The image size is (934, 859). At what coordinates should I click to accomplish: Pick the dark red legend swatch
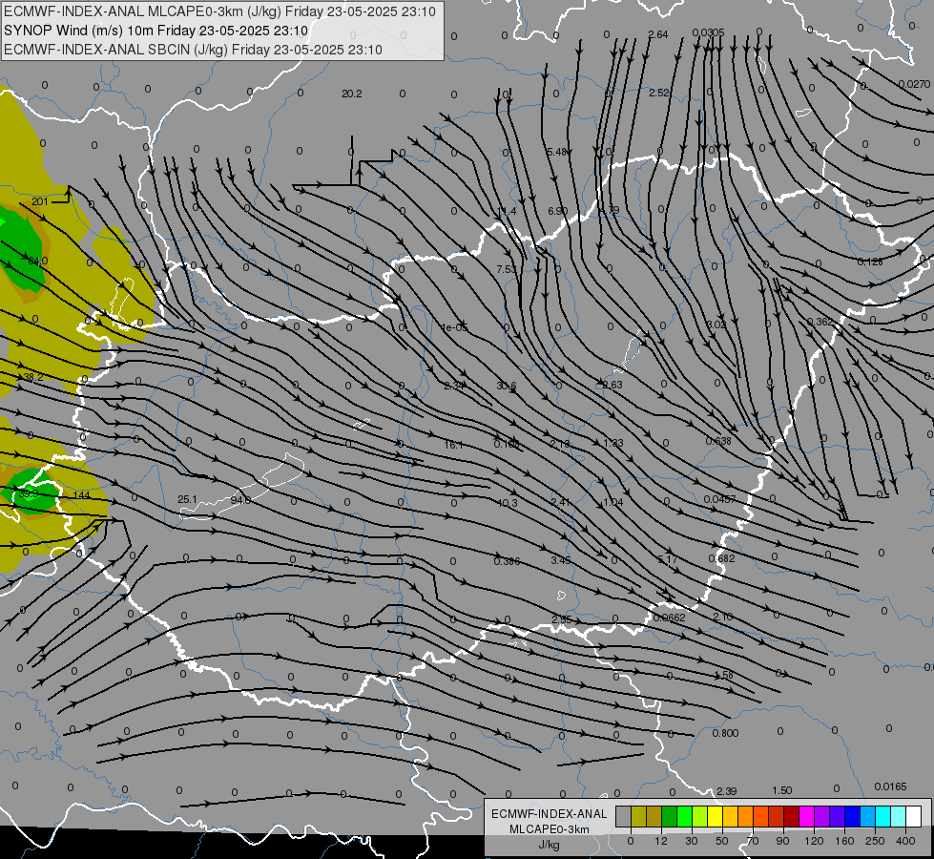792,817
